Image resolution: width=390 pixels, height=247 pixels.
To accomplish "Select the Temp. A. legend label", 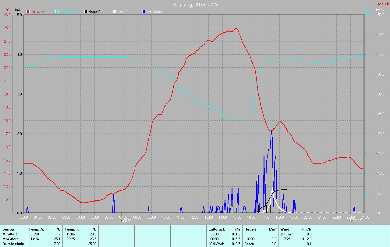I will pyautogui.click(x=38, y=12).
